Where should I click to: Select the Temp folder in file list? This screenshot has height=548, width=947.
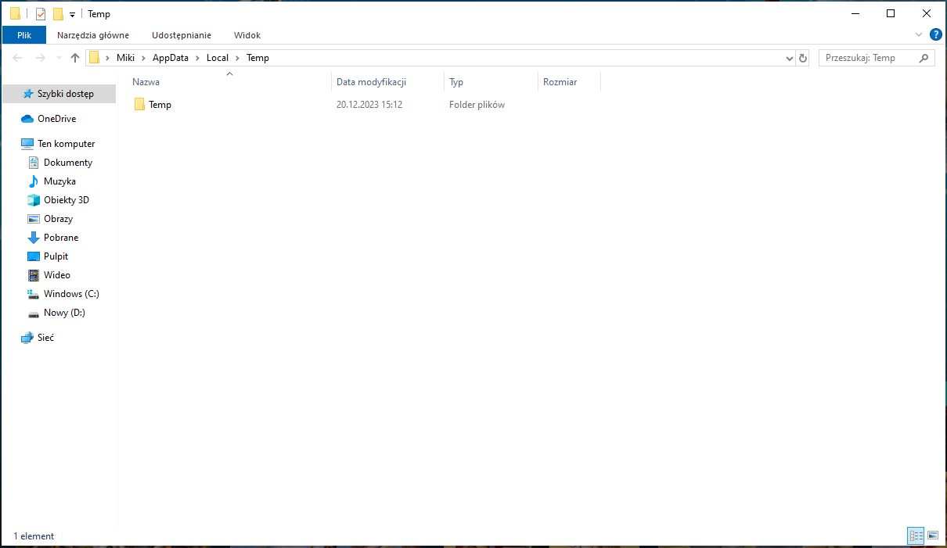[160, 105]
